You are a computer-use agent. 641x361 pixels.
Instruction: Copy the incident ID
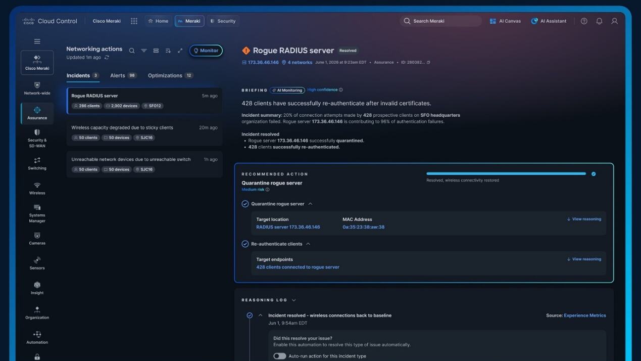(428, 63)
